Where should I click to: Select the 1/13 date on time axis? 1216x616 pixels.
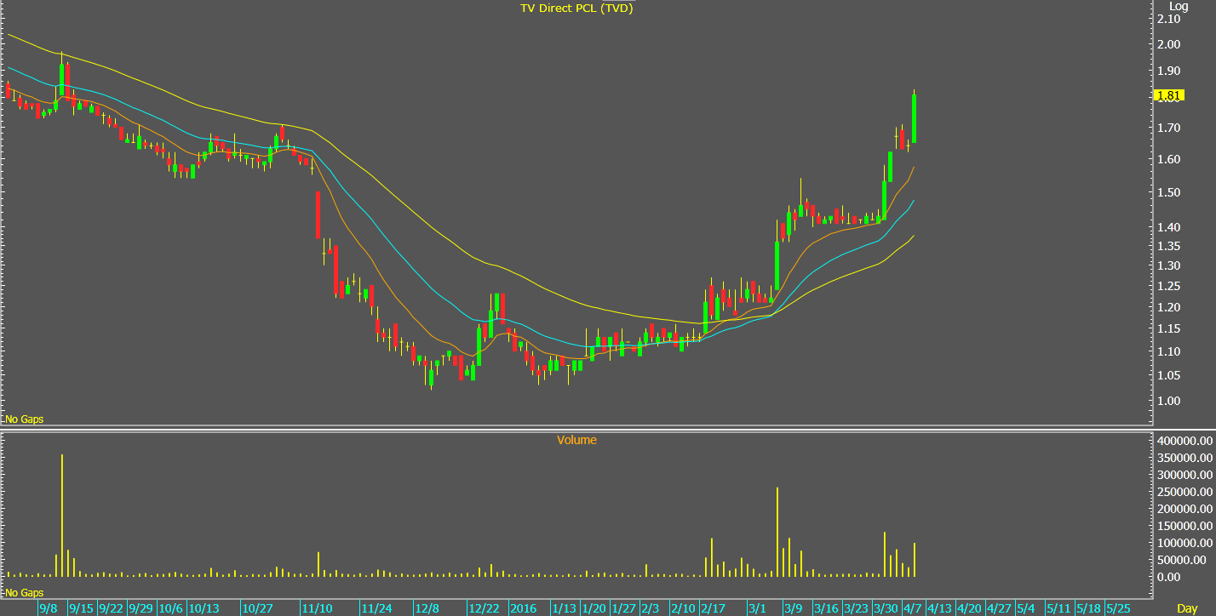point(564,608)
